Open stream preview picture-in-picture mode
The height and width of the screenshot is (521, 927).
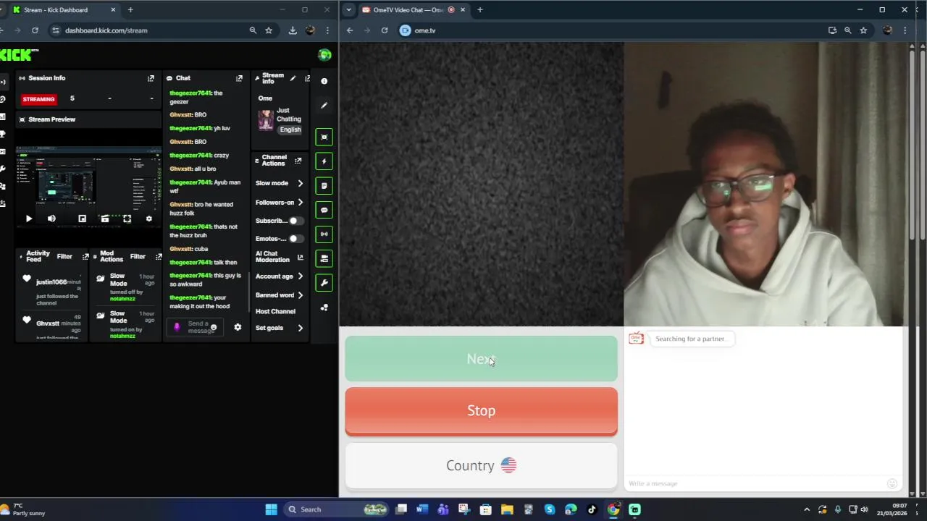[82, 219]
